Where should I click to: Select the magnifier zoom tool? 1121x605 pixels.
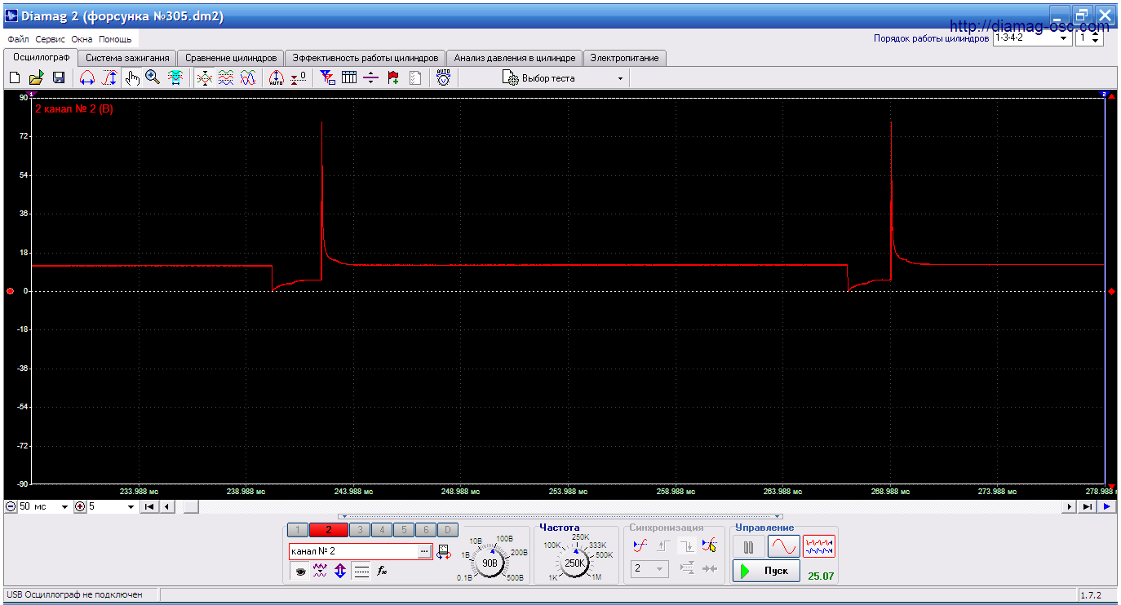tap(153, 77)
